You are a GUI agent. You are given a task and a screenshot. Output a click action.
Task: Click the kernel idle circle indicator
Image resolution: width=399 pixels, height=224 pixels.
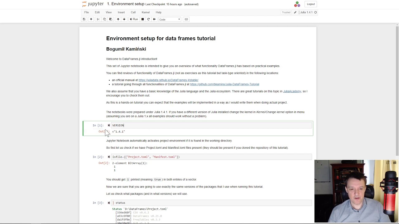(315, 12)
